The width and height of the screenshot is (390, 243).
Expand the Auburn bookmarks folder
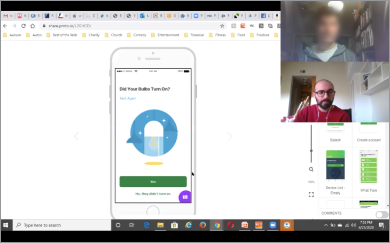12,35
